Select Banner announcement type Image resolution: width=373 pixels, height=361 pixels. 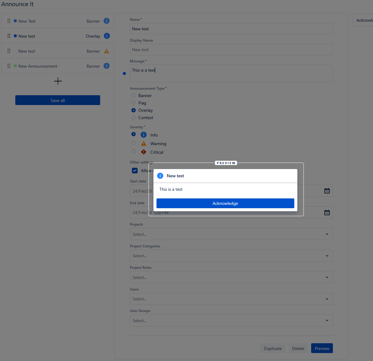134,96
